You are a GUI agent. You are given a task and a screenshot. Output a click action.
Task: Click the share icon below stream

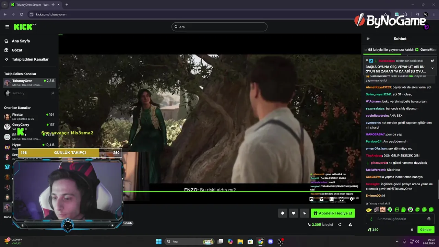339,225
